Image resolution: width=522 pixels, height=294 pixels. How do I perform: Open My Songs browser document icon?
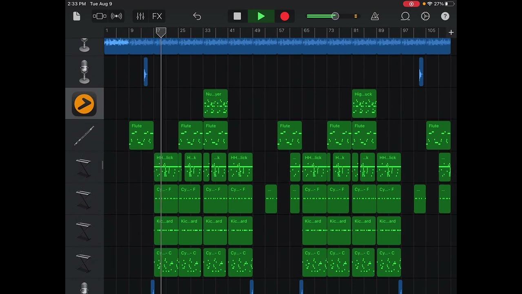pyautogui.click(x=77, y=16)
